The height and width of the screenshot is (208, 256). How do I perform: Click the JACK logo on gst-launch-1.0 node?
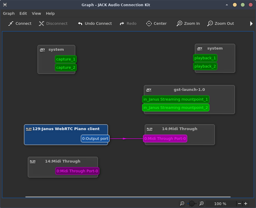point(149,90)
